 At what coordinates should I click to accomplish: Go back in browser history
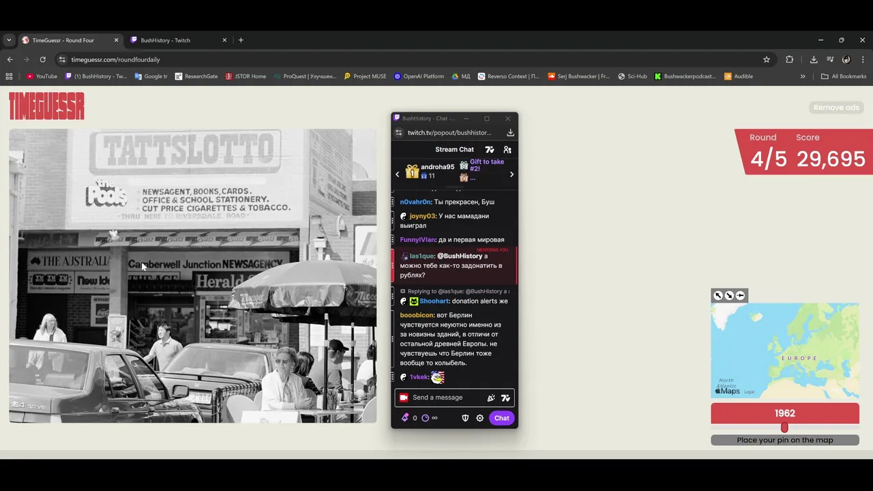tap(10, 59)
